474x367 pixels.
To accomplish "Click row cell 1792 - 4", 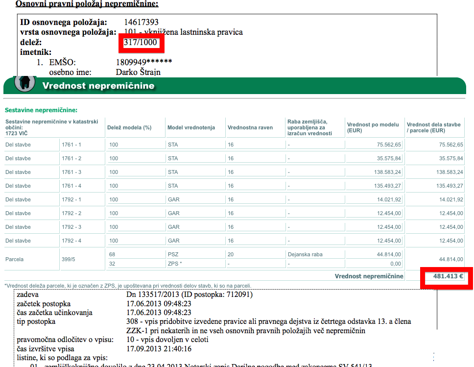I will [71, 241].
